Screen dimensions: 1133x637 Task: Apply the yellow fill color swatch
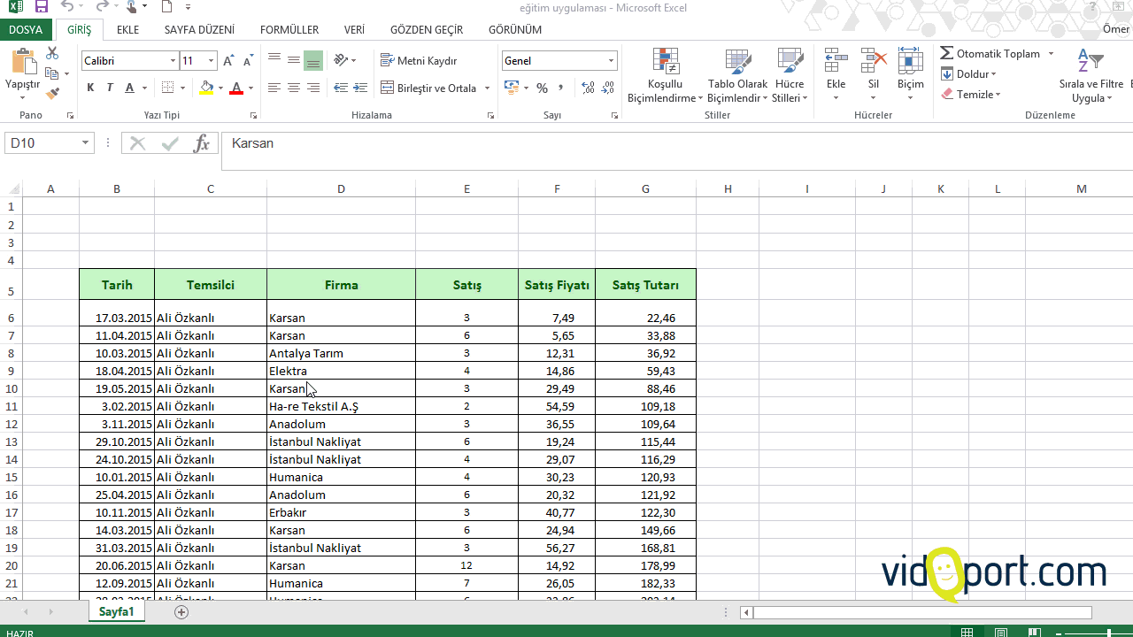[x=206, y=88]
